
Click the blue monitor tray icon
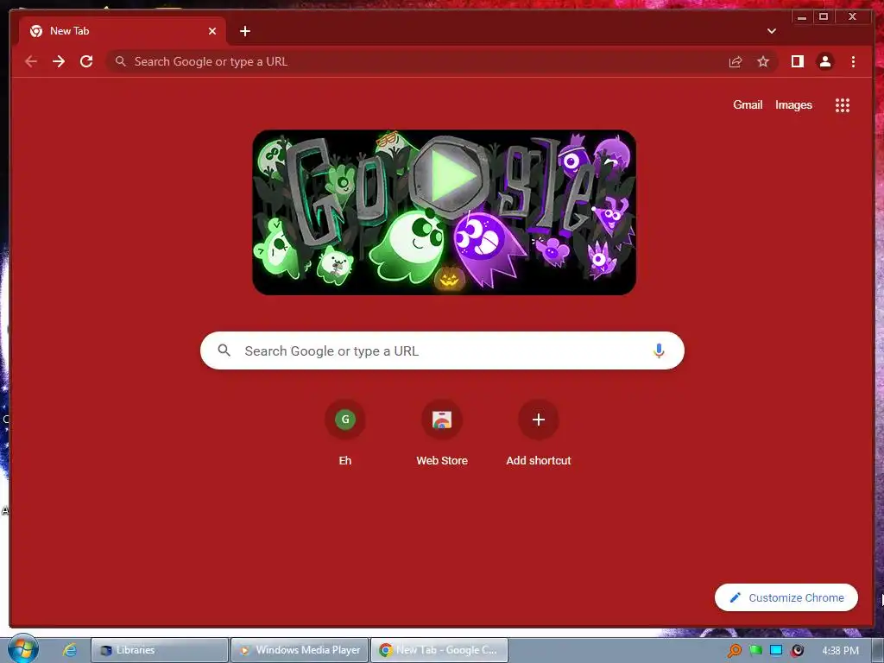point(776,650)
